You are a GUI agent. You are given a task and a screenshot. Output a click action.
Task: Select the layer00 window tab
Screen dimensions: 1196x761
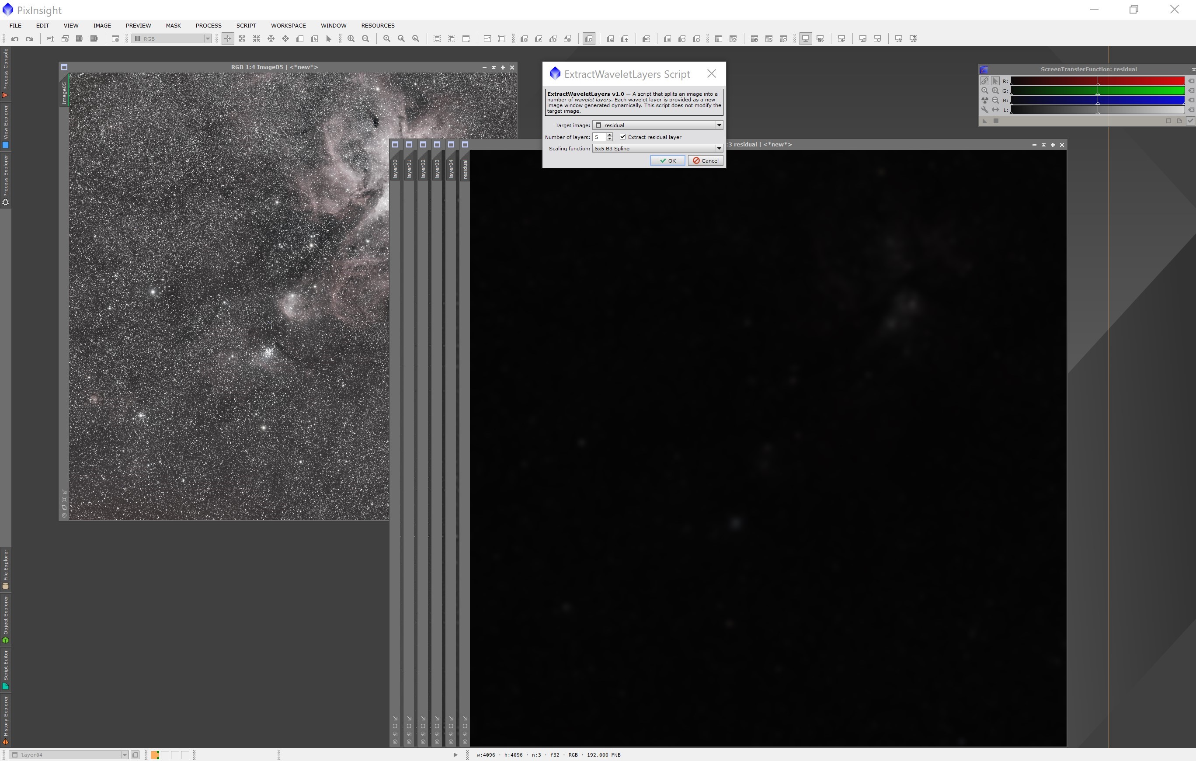point(395,169)
